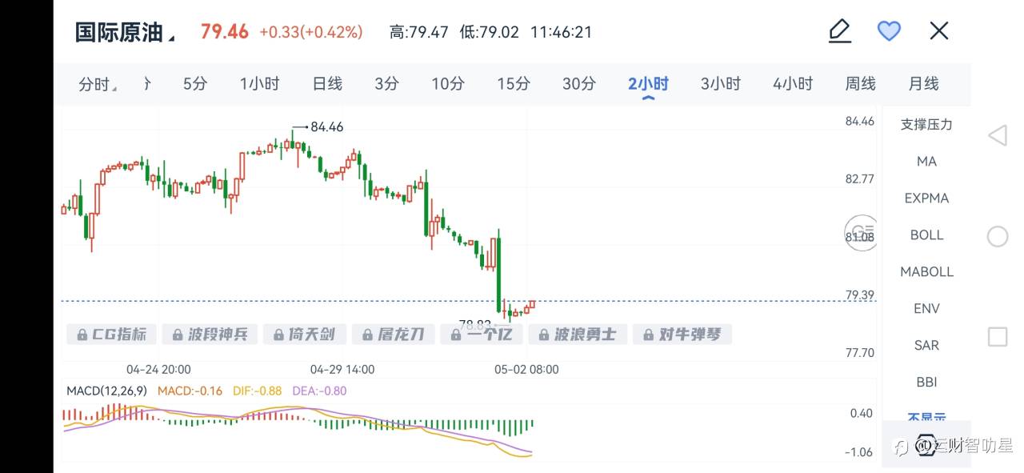Click the MACD(12,26,9) parameters label
1024x473 pixels.
coord(106,391)
